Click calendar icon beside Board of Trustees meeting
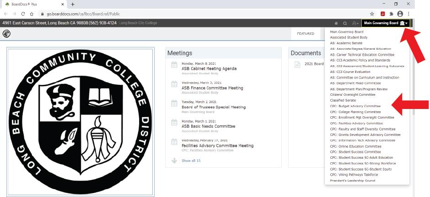Image resolution: width=430 pixels, height=197 pixels. [x=174, y=103]
